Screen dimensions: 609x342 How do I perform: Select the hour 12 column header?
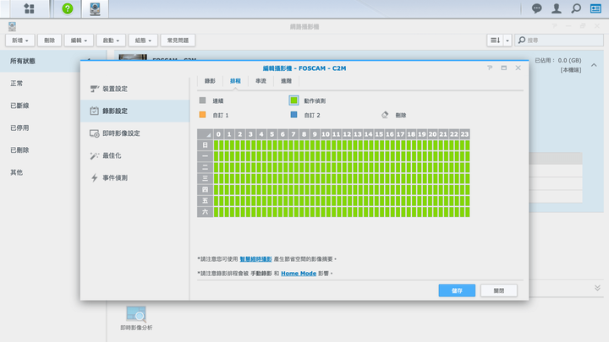347,134
